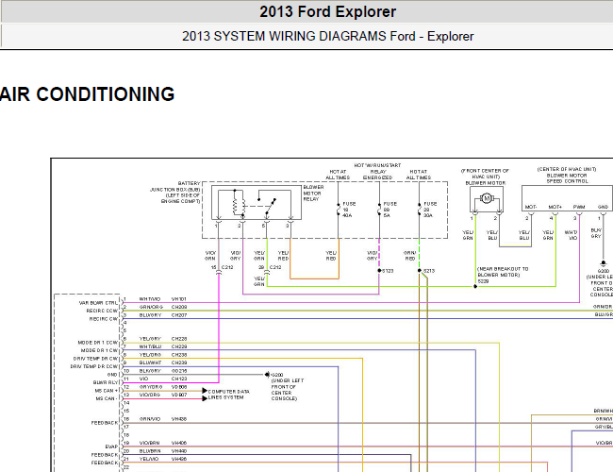613x472 pixels.
Task: Click the "2013 SYSTEM WIRING DIAGRAMS Ford - Explorer" subtitle
Action: [327, 37]
